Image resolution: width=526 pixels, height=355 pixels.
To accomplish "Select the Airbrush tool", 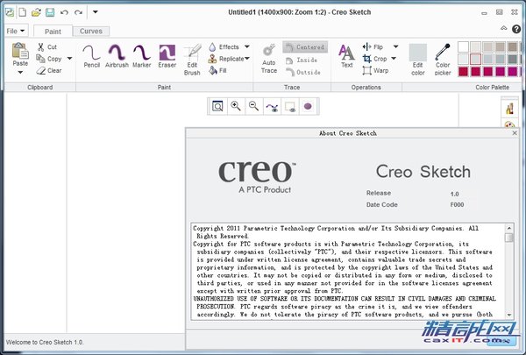I will 117,56.
